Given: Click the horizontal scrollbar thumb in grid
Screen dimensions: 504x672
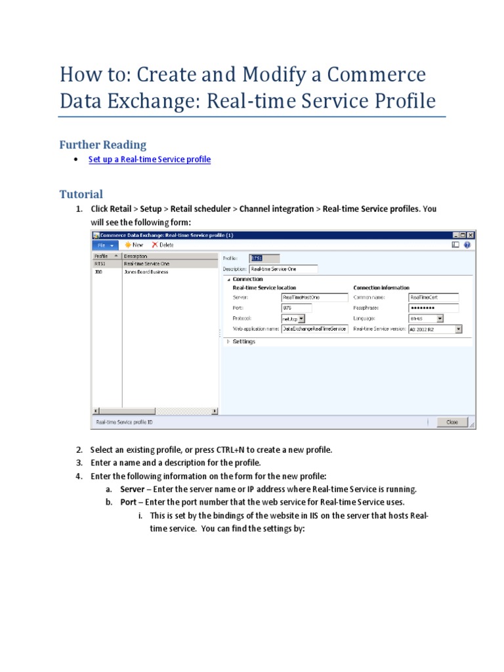Looking at the screenshot, I should coord(127,411).
